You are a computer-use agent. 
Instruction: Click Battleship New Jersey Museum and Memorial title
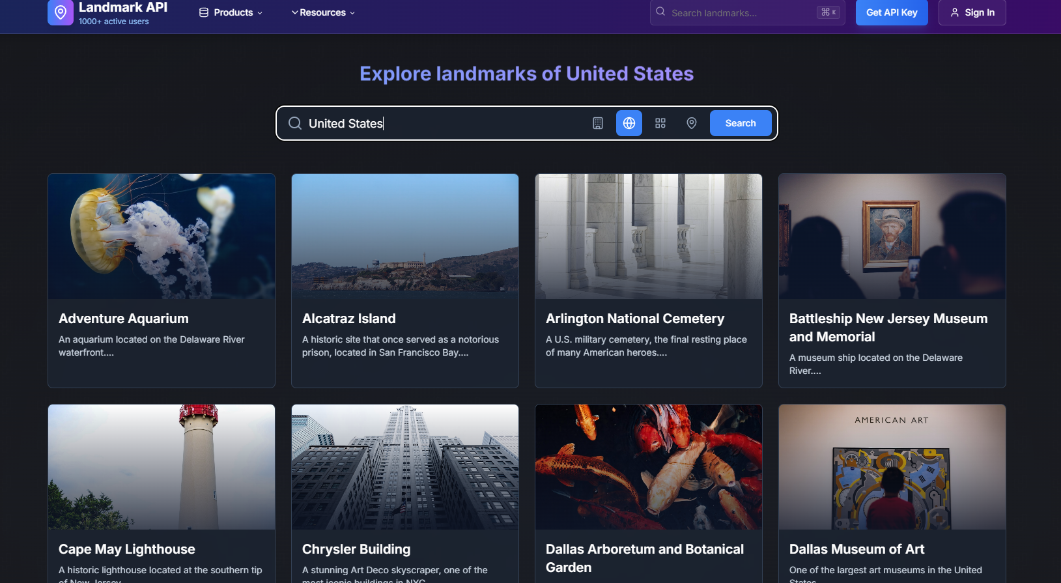pyautogui.click(x=888, y=328)
